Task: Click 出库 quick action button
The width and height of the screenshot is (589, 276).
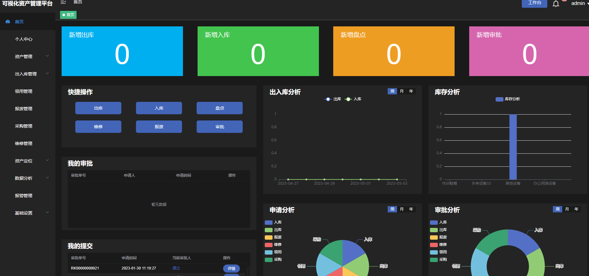Action: click(98, 108)
